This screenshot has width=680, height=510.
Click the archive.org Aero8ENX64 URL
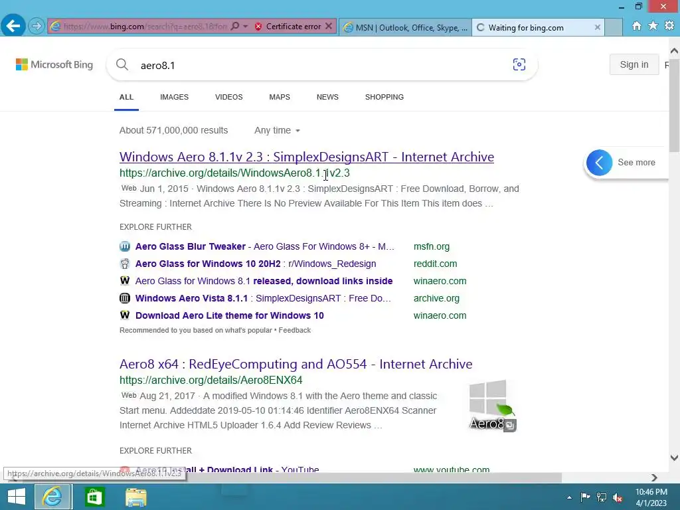pyautogui.click(x=211, y=381)
